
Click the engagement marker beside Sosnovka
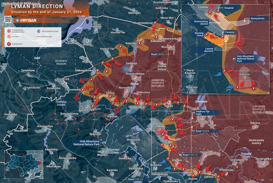(x=82, y=90)
